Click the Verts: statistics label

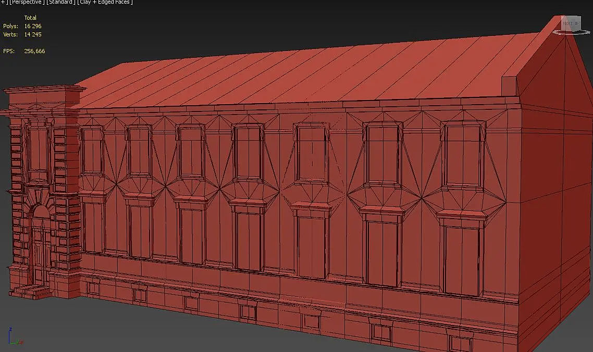pyautogui.click(x=10, y=34)
